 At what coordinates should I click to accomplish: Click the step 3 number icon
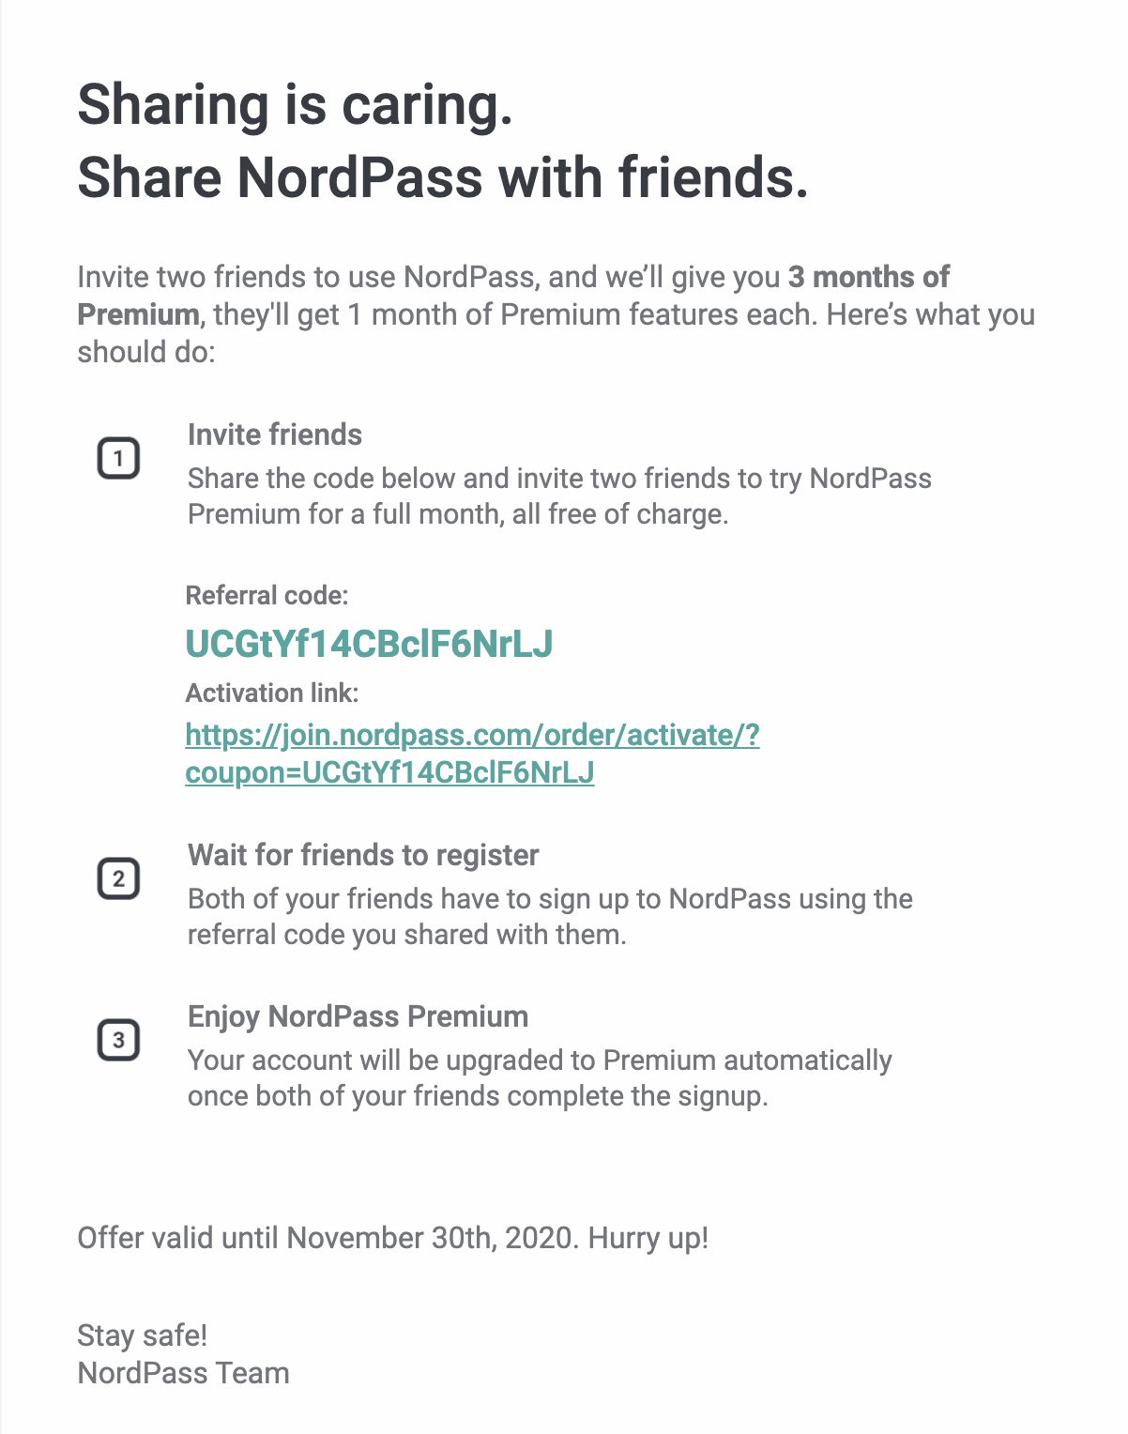pos(118,1041)
